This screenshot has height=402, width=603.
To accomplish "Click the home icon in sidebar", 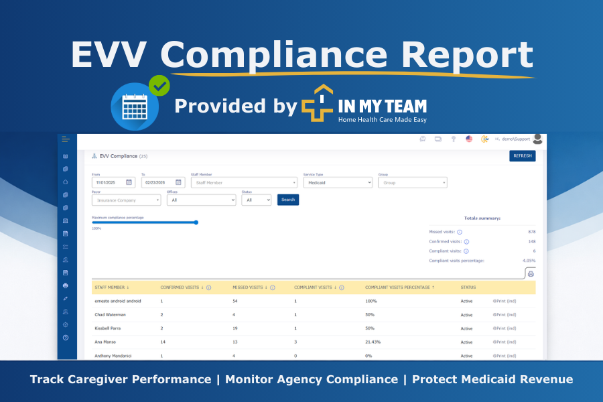I will [x=65, y=182].
